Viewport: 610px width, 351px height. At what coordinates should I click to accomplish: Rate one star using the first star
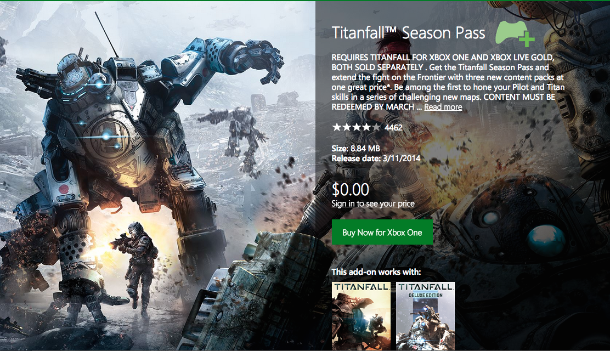(x=336, y=127)
